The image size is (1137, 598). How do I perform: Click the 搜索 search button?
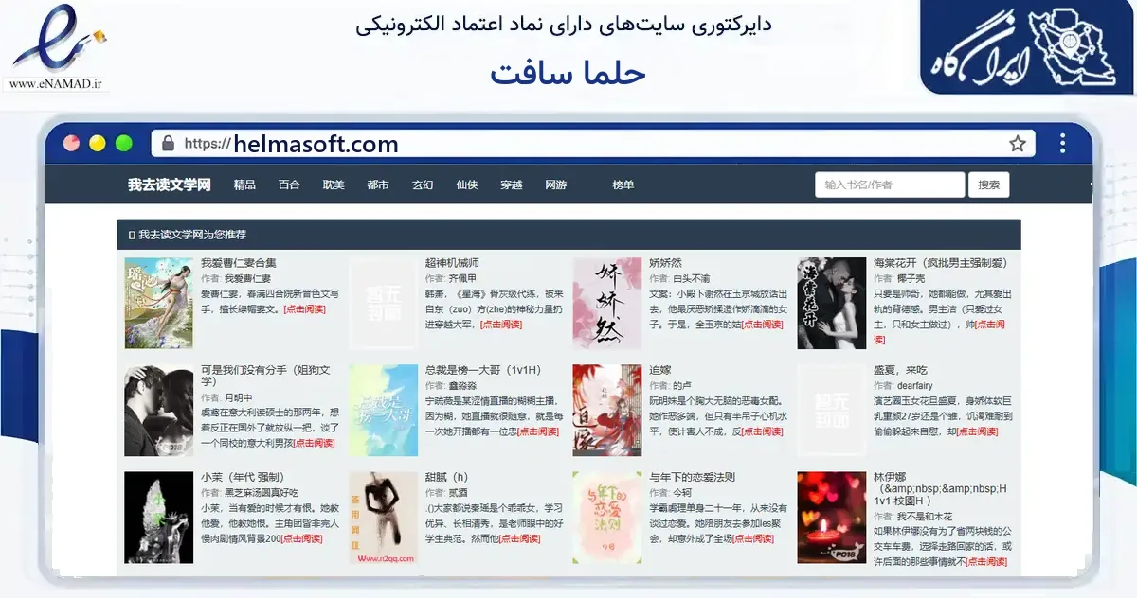[988, 185]
